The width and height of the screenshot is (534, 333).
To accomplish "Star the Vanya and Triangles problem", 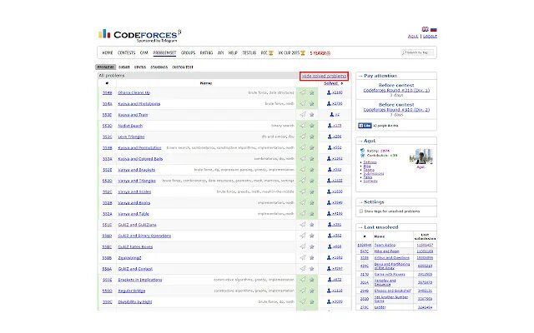I will click(311, 181).
